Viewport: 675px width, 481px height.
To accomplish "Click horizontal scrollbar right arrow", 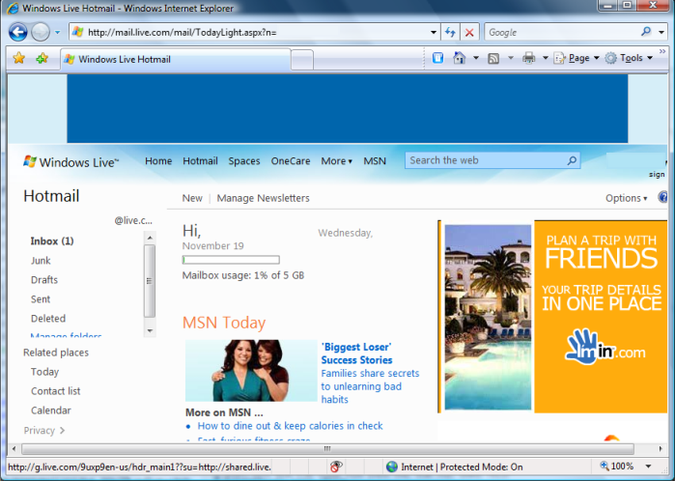I will tap(661, 449).
